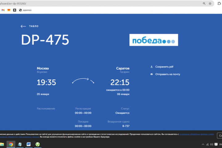This screenshot has height=148, width=222.
Task: Open the админка bookmark
Action: tap(25, 10)
